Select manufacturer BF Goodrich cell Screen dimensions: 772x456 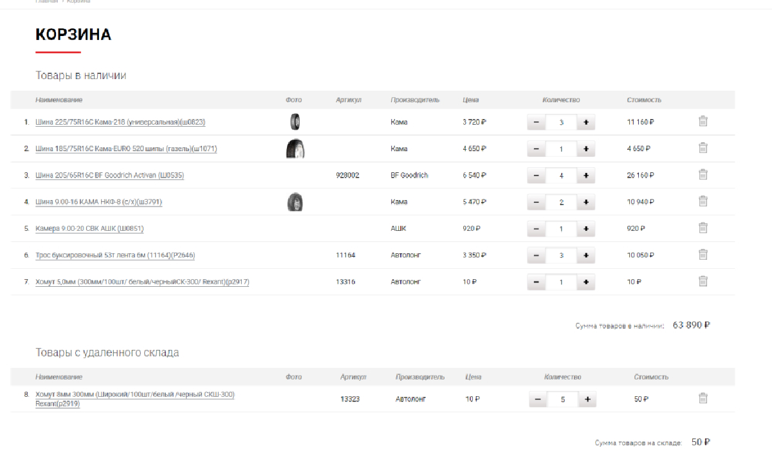click(409, 176)
